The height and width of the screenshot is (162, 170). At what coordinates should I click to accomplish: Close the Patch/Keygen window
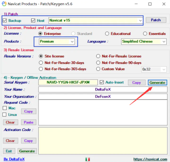point(164,4)
